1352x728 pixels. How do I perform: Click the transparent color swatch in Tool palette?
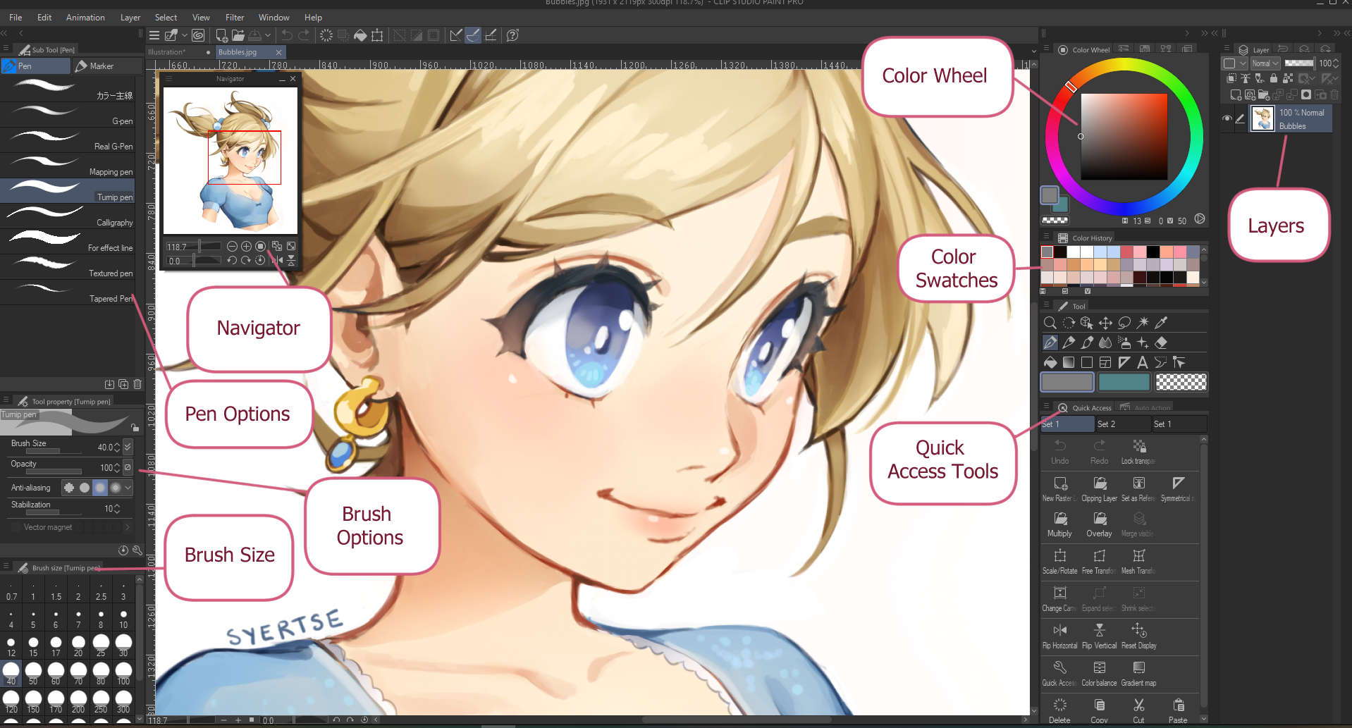(x=1181, y=382)
